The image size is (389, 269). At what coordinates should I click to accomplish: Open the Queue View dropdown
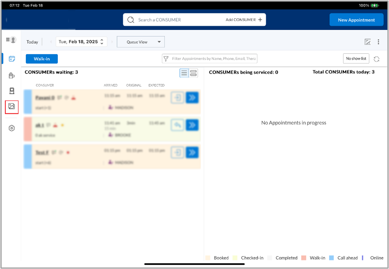point(141,42)
